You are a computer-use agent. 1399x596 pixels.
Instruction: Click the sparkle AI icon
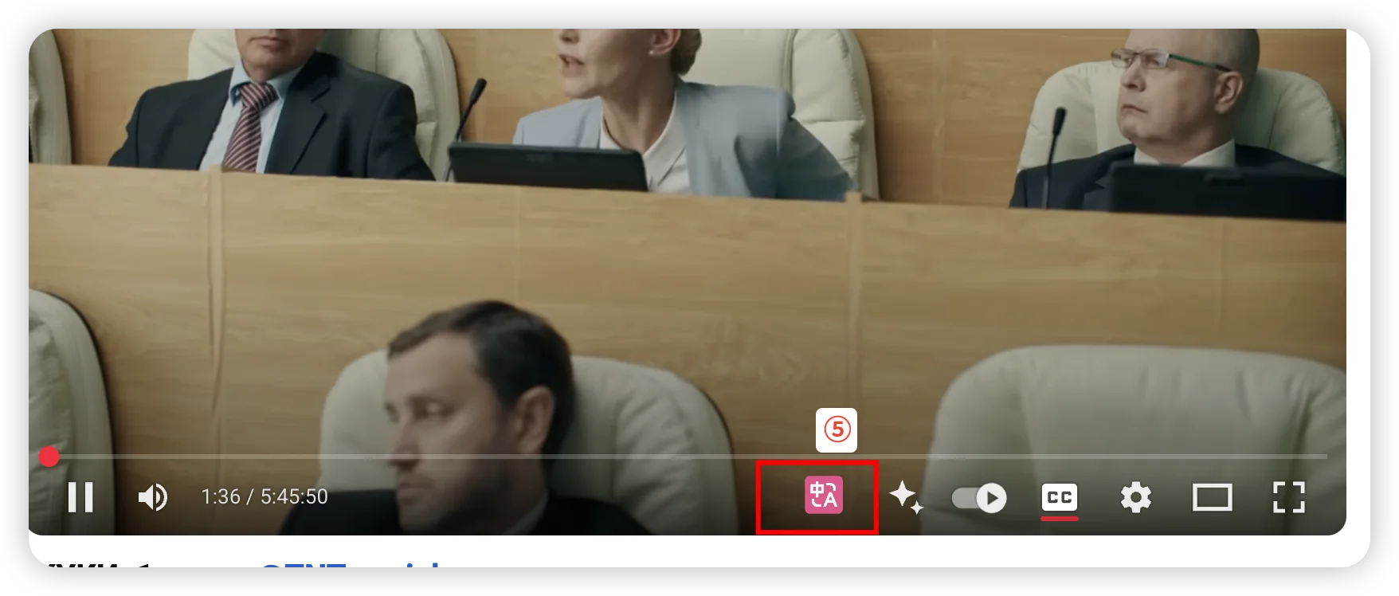[906, 497]
